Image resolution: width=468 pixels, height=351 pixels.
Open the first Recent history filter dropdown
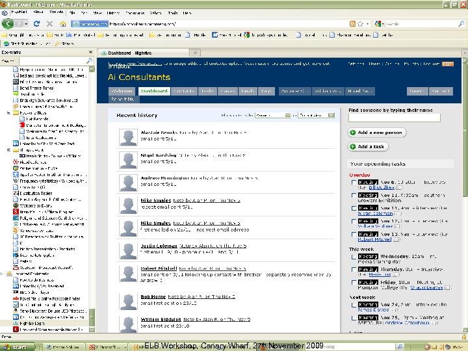(x=273, y=115)
